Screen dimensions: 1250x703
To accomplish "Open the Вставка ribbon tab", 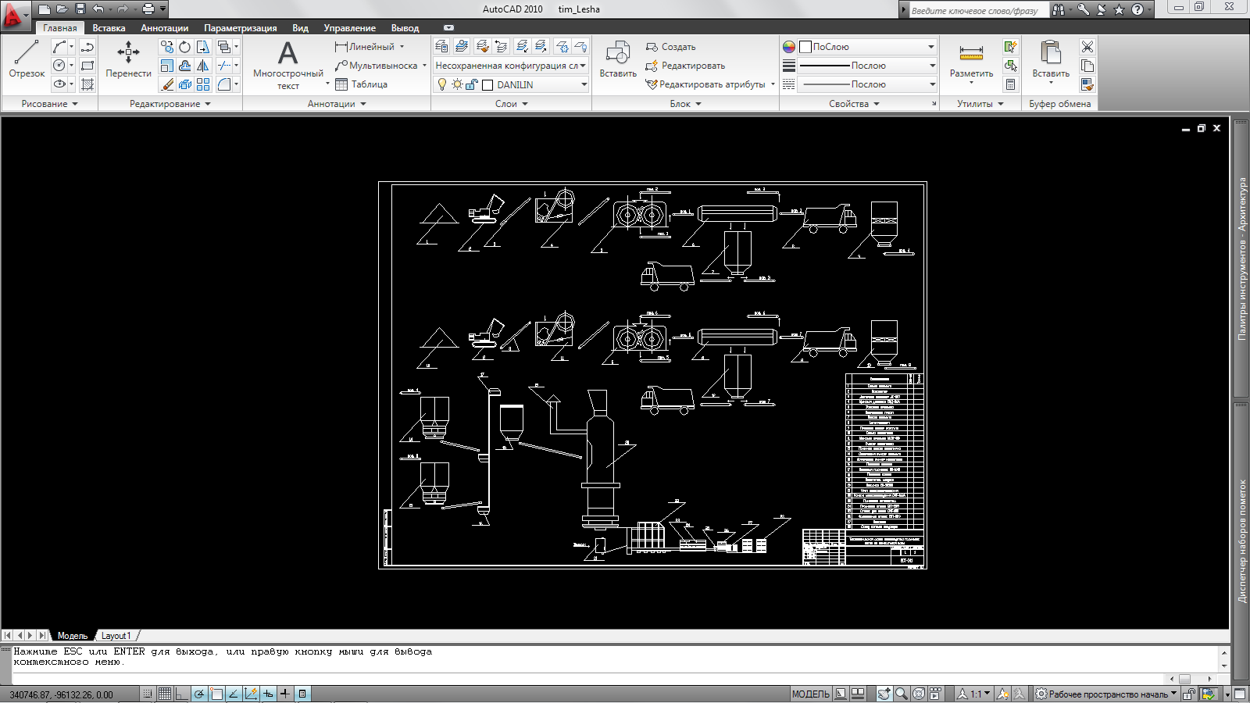I will [x=109, y=28].
